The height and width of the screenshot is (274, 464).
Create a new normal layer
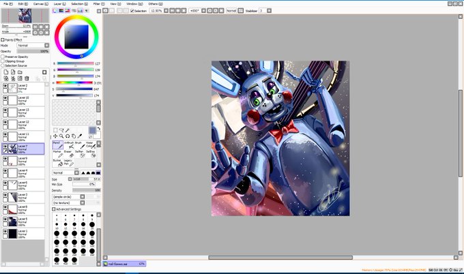coord(6,72)
